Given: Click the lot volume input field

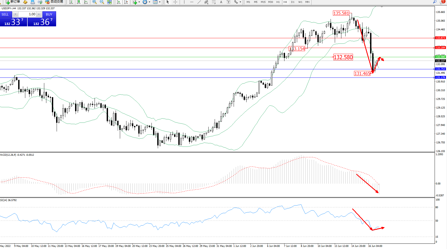Looking at the screenshot, I should pos(27,14).
